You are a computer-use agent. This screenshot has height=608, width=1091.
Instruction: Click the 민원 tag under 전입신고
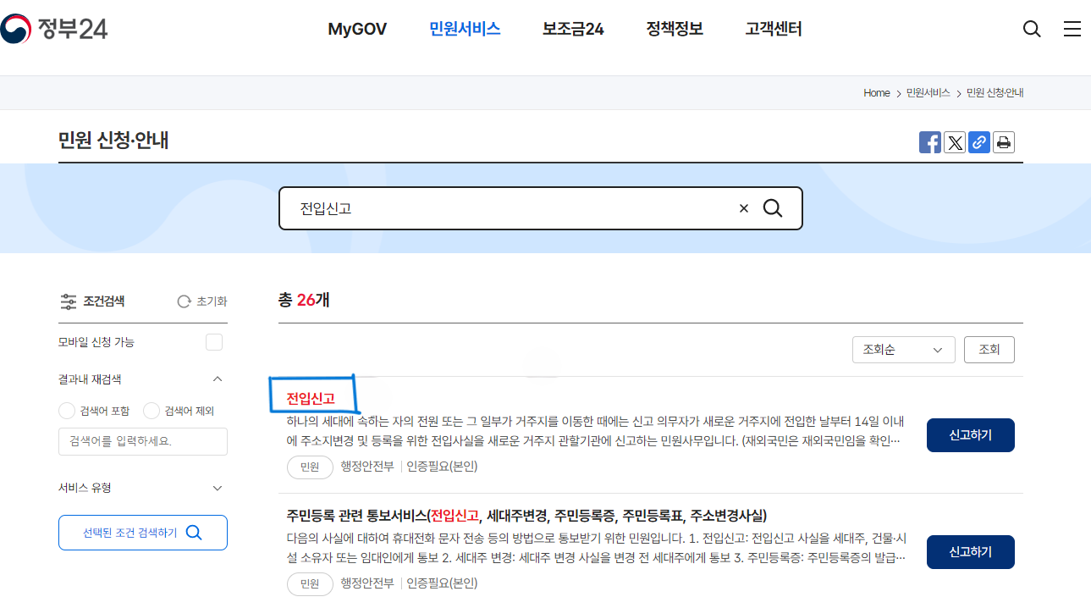[310, 467]
